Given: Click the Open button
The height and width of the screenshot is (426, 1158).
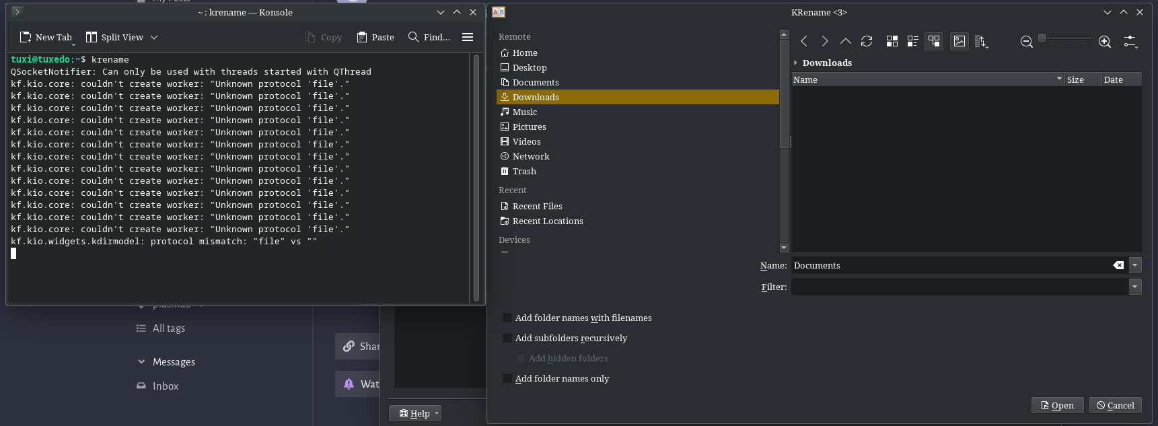Looking at the screenshot, I should 1057,405.
